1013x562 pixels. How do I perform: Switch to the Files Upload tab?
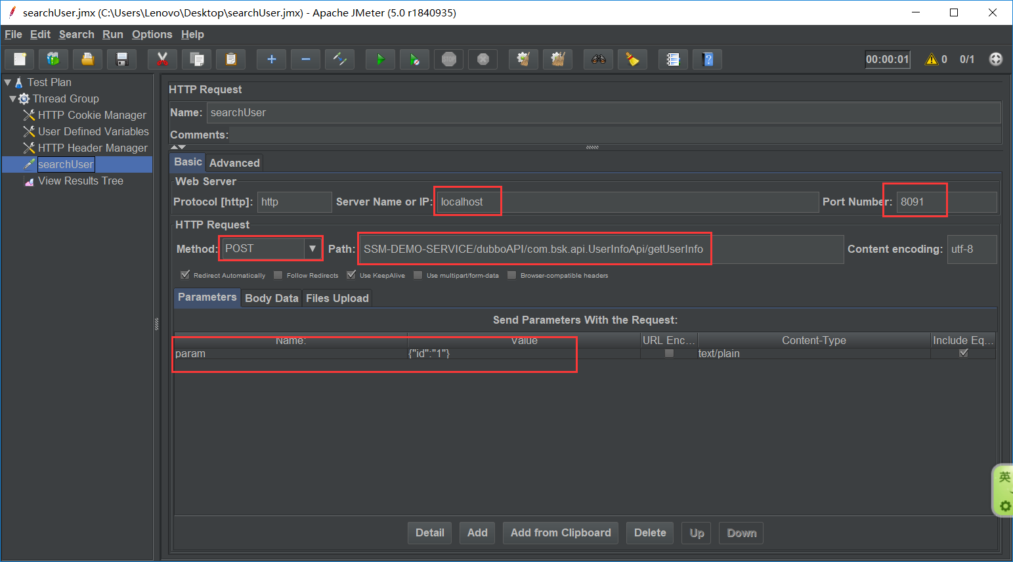pyautogui.click(x=337, y=298)
